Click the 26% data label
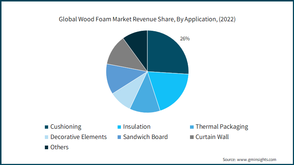The height and width of the screenshot is (165, 294). pyautogui.click(x=185, y=38)
